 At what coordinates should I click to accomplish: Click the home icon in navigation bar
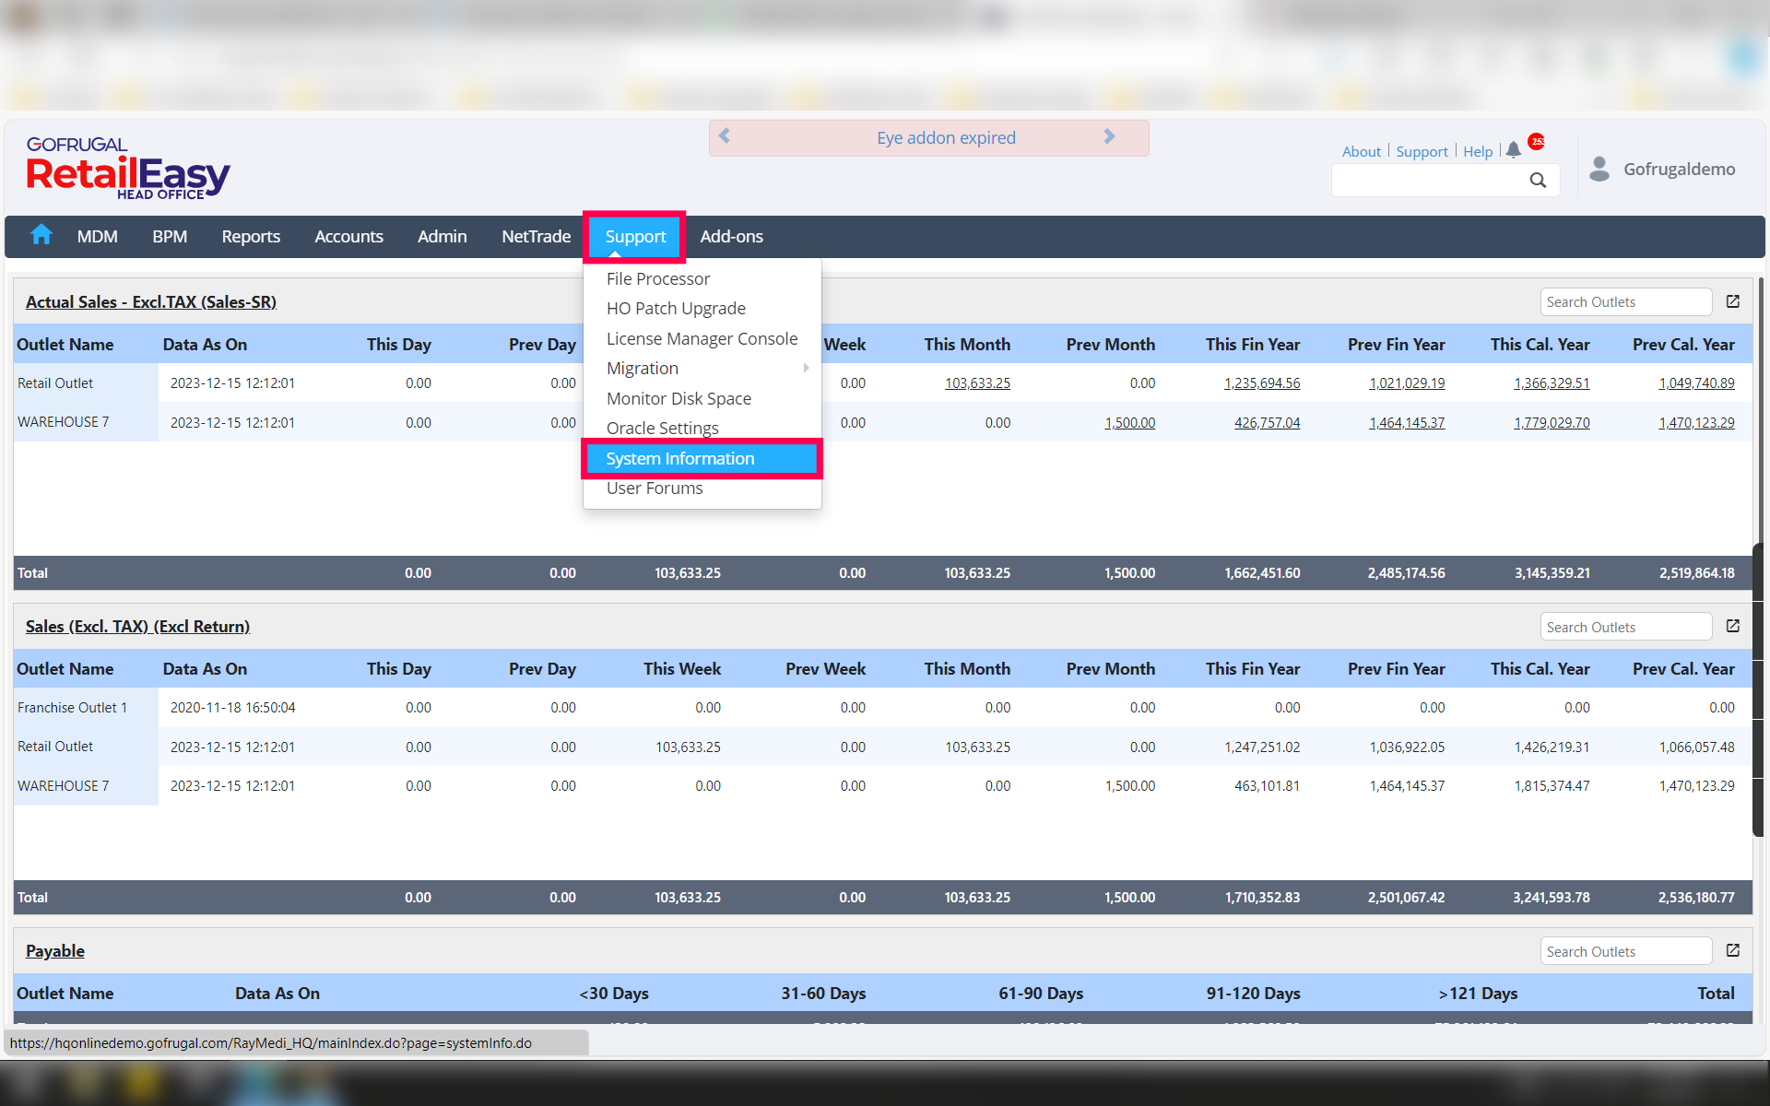41,236
